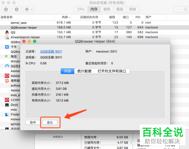This screenshot has height=149, width=189.
Task: Click the search field in toolbar
Action: point(181,9)
